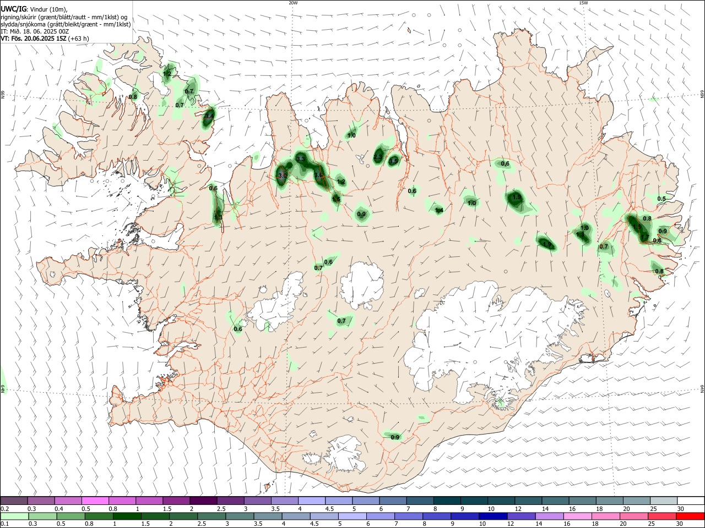Select the bright magenta 0.5–0.8 snow swatch
Screen dimensions: 705x528
(95, 501)
